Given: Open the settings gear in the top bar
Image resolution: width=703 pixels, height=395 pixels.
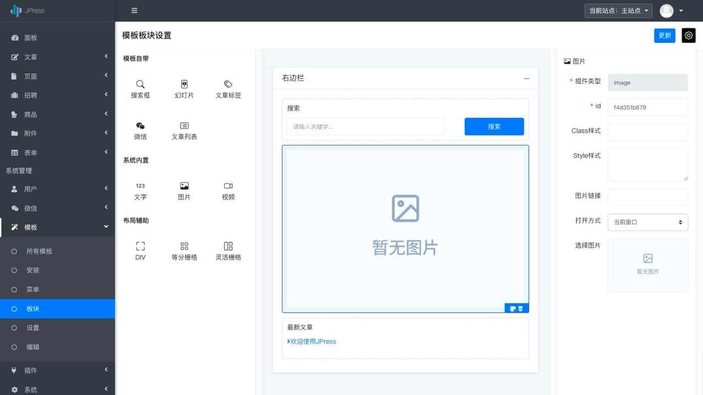Looking at the screenshot, I should [688, 35].
